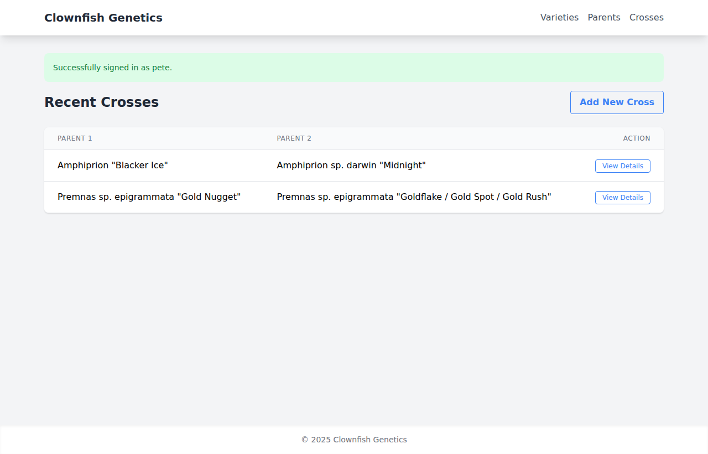Click the Premnas "Gold Nugget" parent cell
Screen dimensions: 708x454
149,197
